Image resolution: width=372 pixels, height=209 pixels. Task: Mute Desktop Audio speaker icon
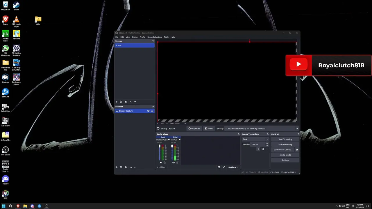[x=161, y=163]
